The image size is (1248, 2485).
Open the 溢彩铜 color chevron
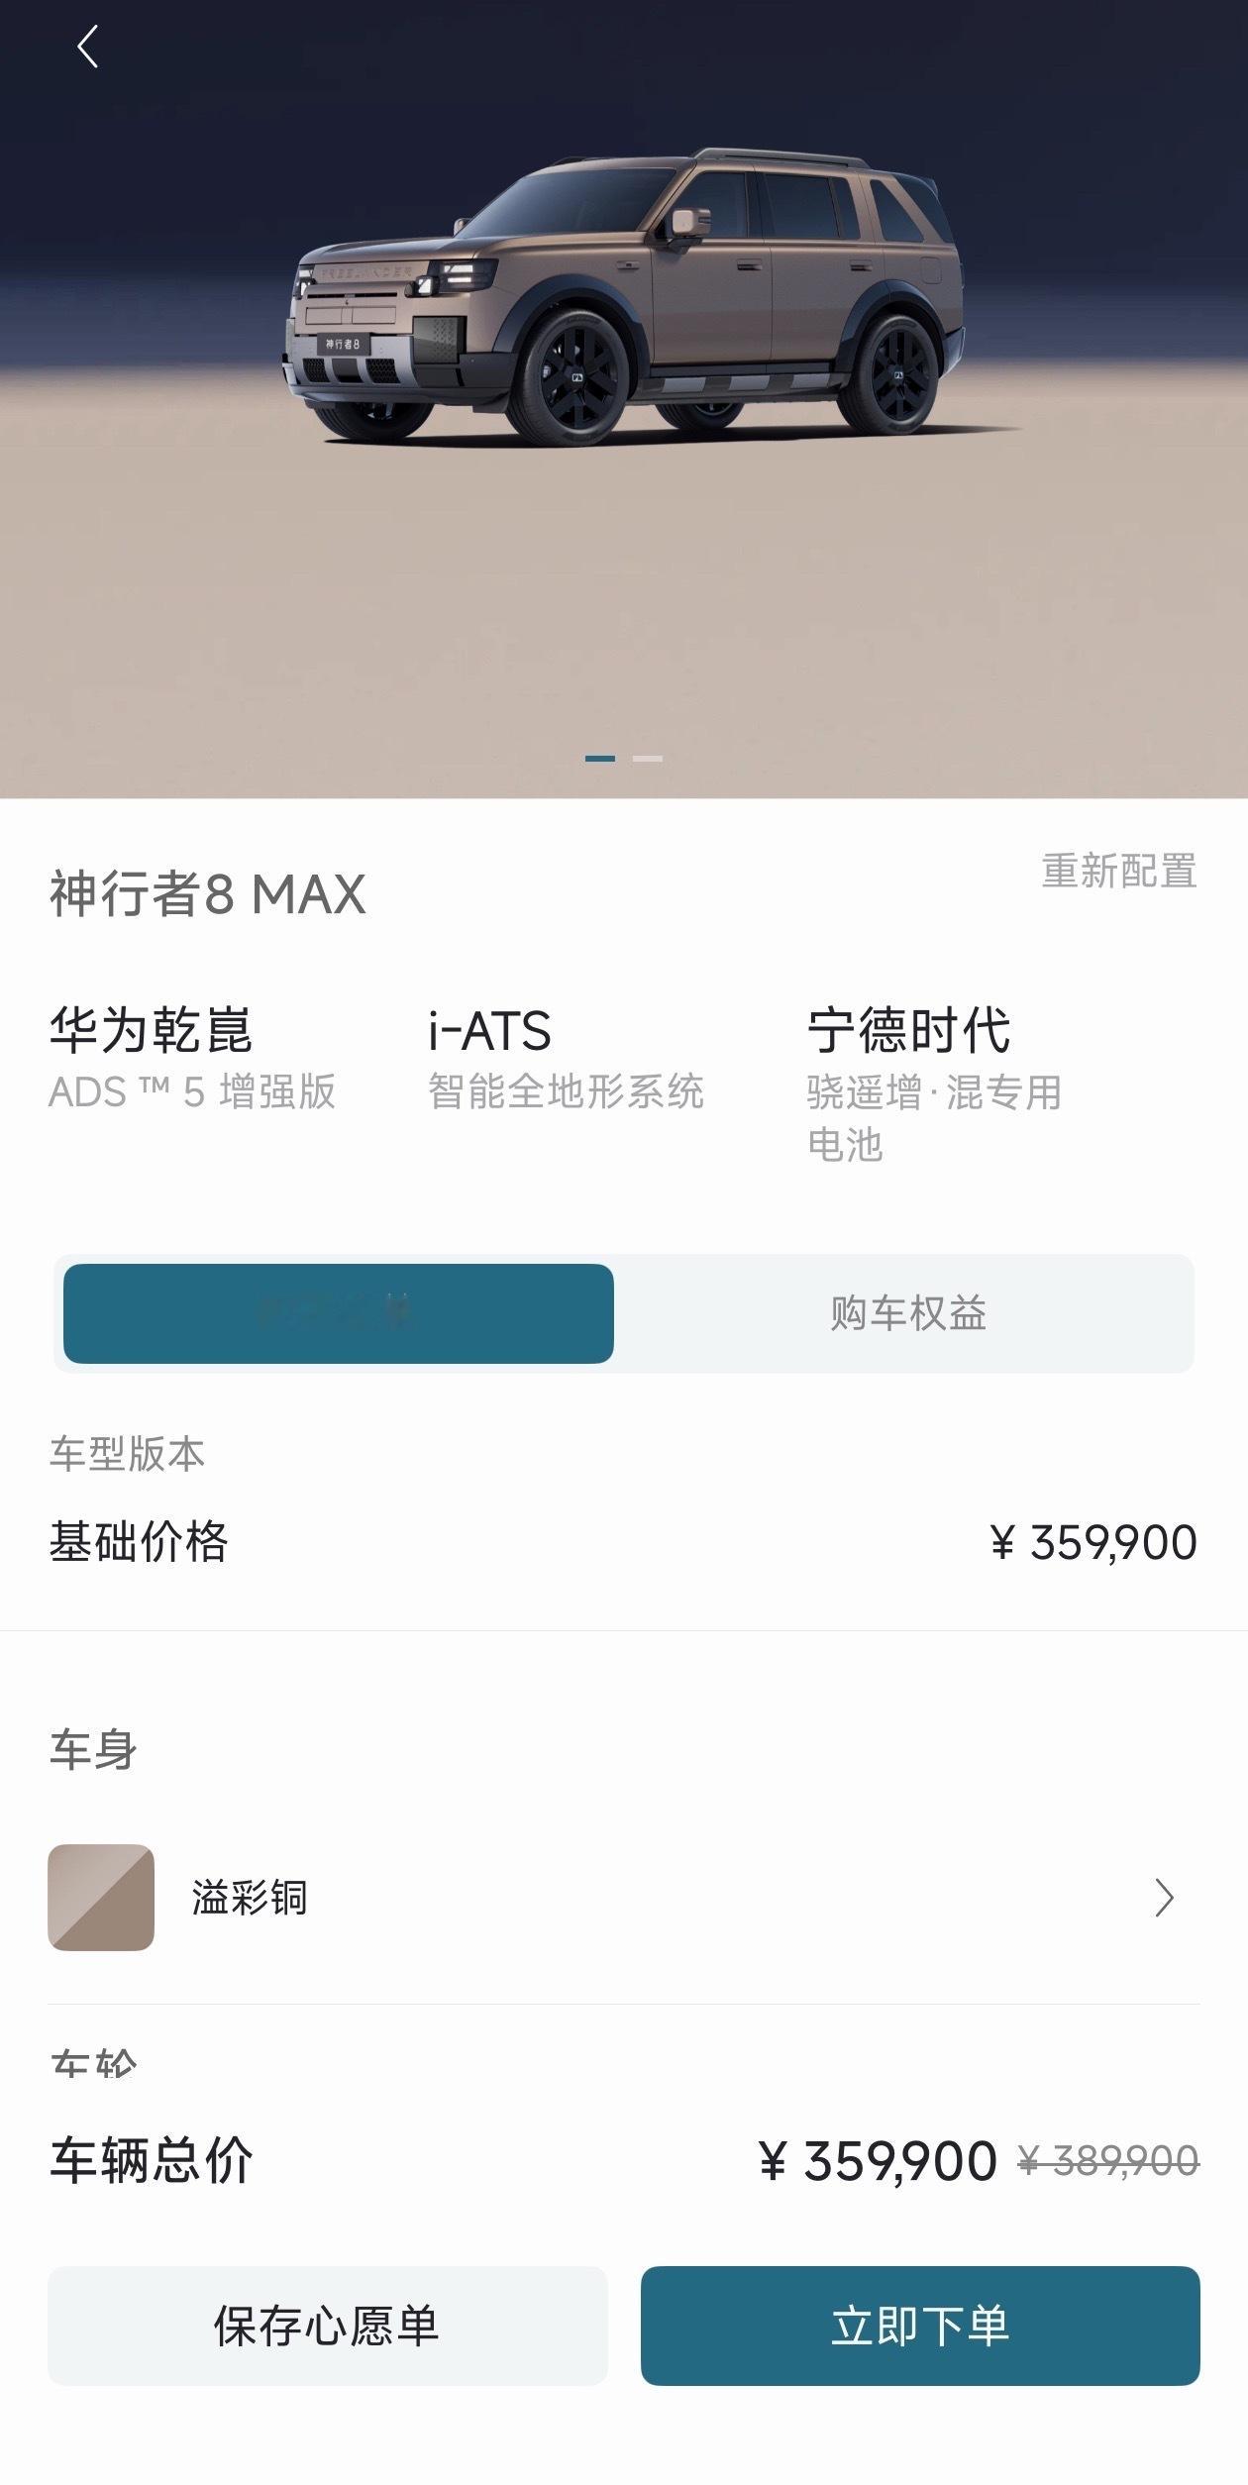(x=1165, y=1898)
